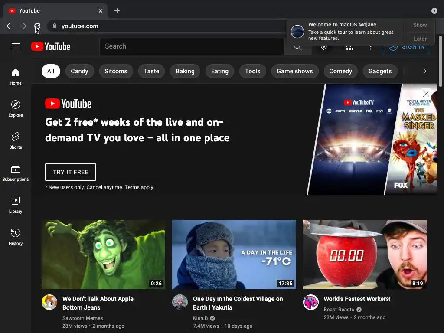Open the Sawtooth Memes channel name
This screenshot has width=444, height=333.
coord(82,318)
